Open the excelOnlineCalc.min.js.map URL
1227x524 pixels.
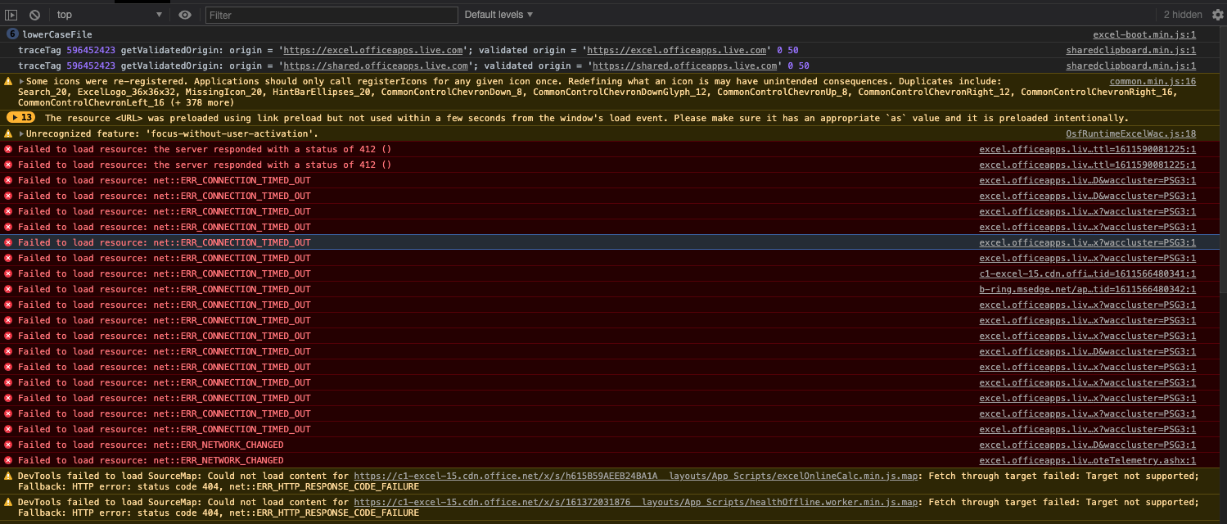click(x=636, y=476)
